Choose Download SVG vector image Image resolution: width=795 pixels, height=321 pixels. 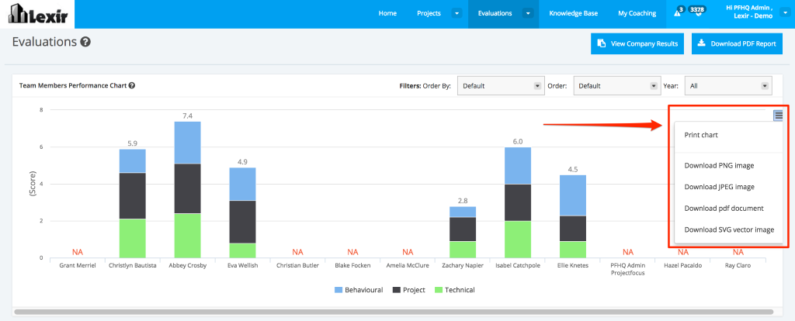pos(728,230)
